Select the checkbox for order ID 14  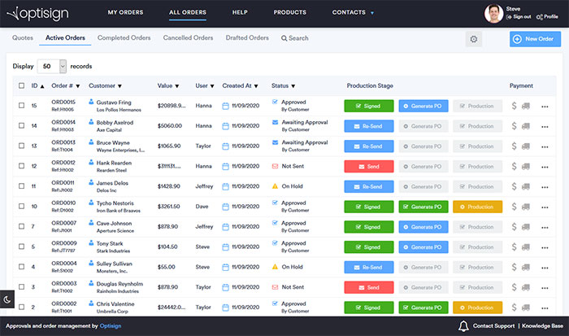point(21,125)
